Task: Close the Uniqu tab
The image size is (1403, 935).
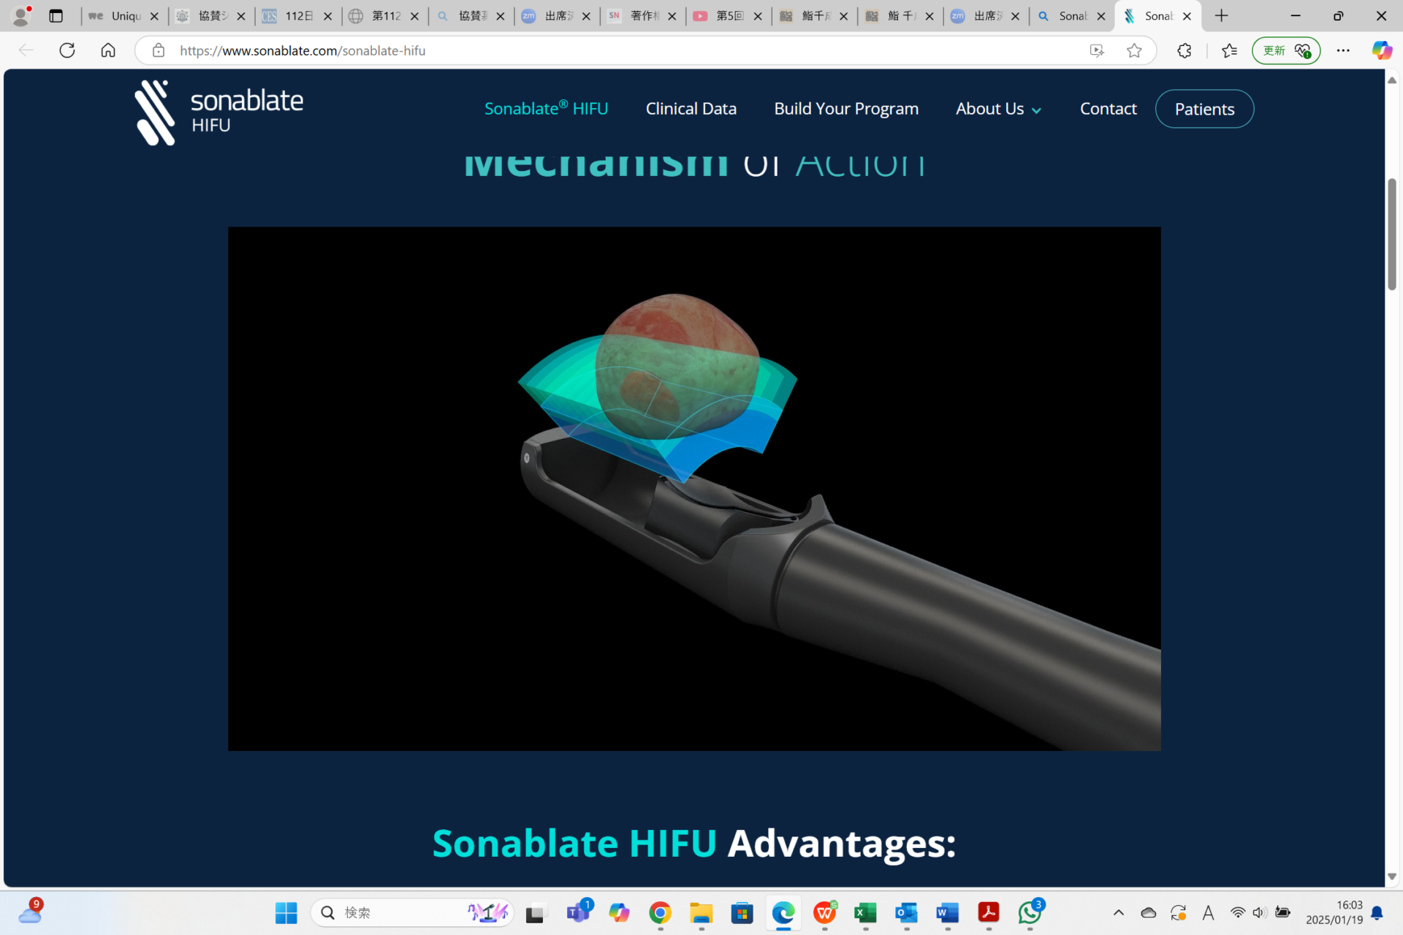Action: pos(154,16)
